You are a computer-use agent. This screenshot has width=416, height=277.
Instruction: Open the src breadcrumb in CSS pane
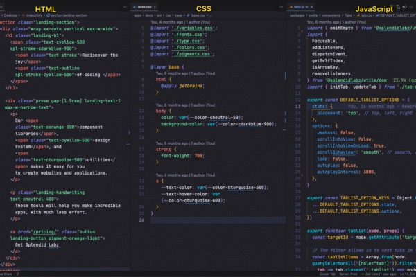click(x=159, y=15)
